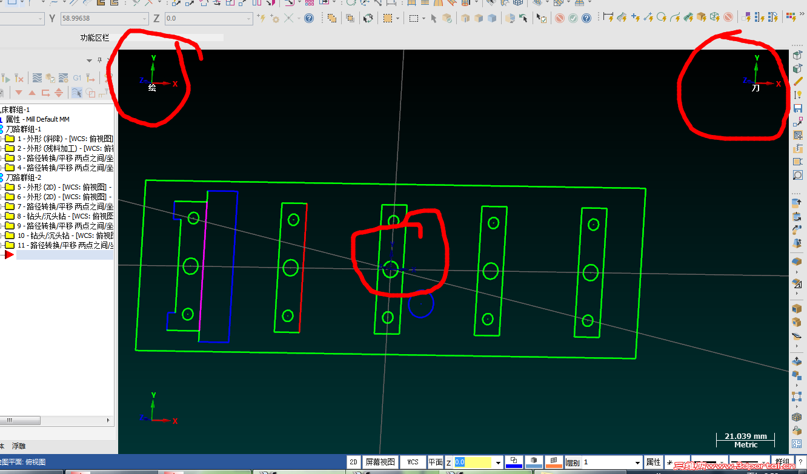The height and width of the screenshot is (474, 807).
Task: Open the Z coordinate dropdown in top bar
Action: point(249,19)
